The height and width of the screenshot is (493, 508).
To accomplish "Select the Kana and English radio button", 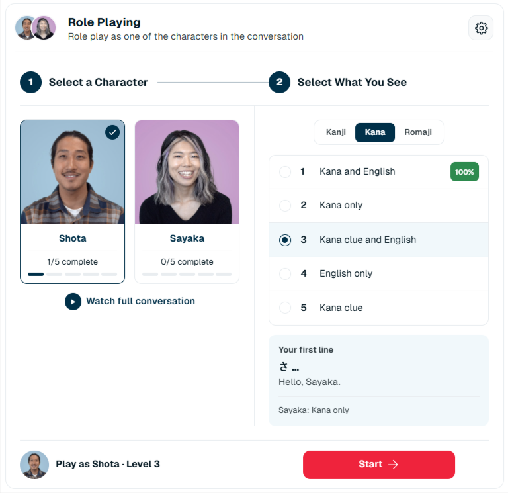I will 285,172.
